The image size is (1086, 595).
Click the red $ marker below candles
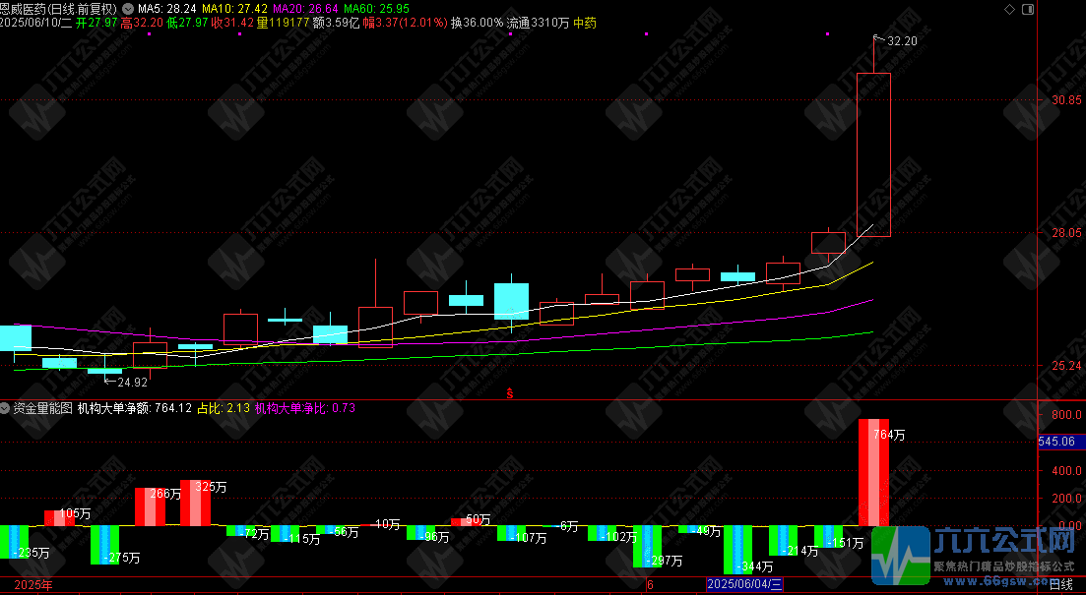click(x=510, y=393)
